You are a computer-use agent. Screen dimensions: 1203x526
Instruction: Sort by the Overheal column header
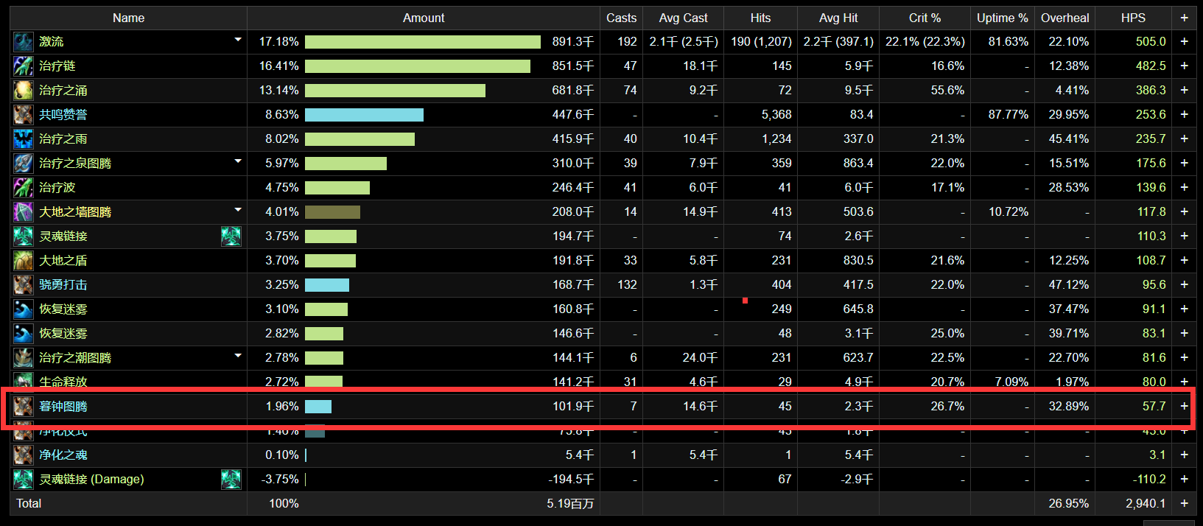(x=1065, y=18)
